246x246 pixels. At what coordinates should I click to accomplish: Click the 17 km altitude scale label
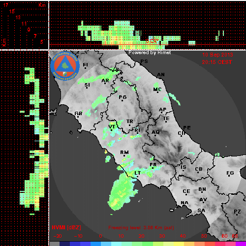[x=6, y=5]
